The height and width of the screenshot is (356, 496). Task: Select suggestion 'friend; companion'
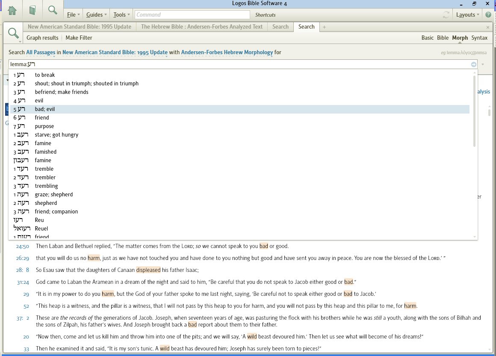pos(240,211)
